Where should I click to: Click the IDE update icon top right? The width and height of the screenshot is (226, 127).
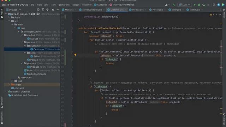tap(219, 5)
